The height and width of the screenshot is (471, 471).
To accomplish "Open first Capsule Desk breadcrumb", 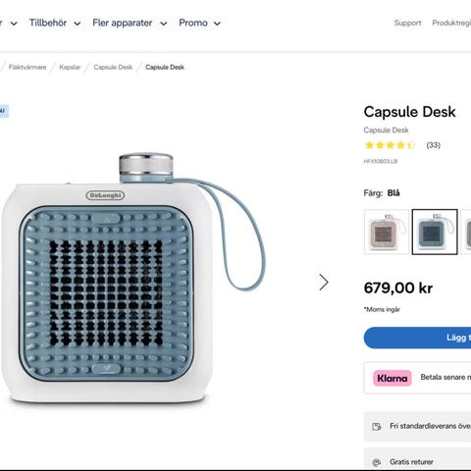I will click(x=113, y=67).
